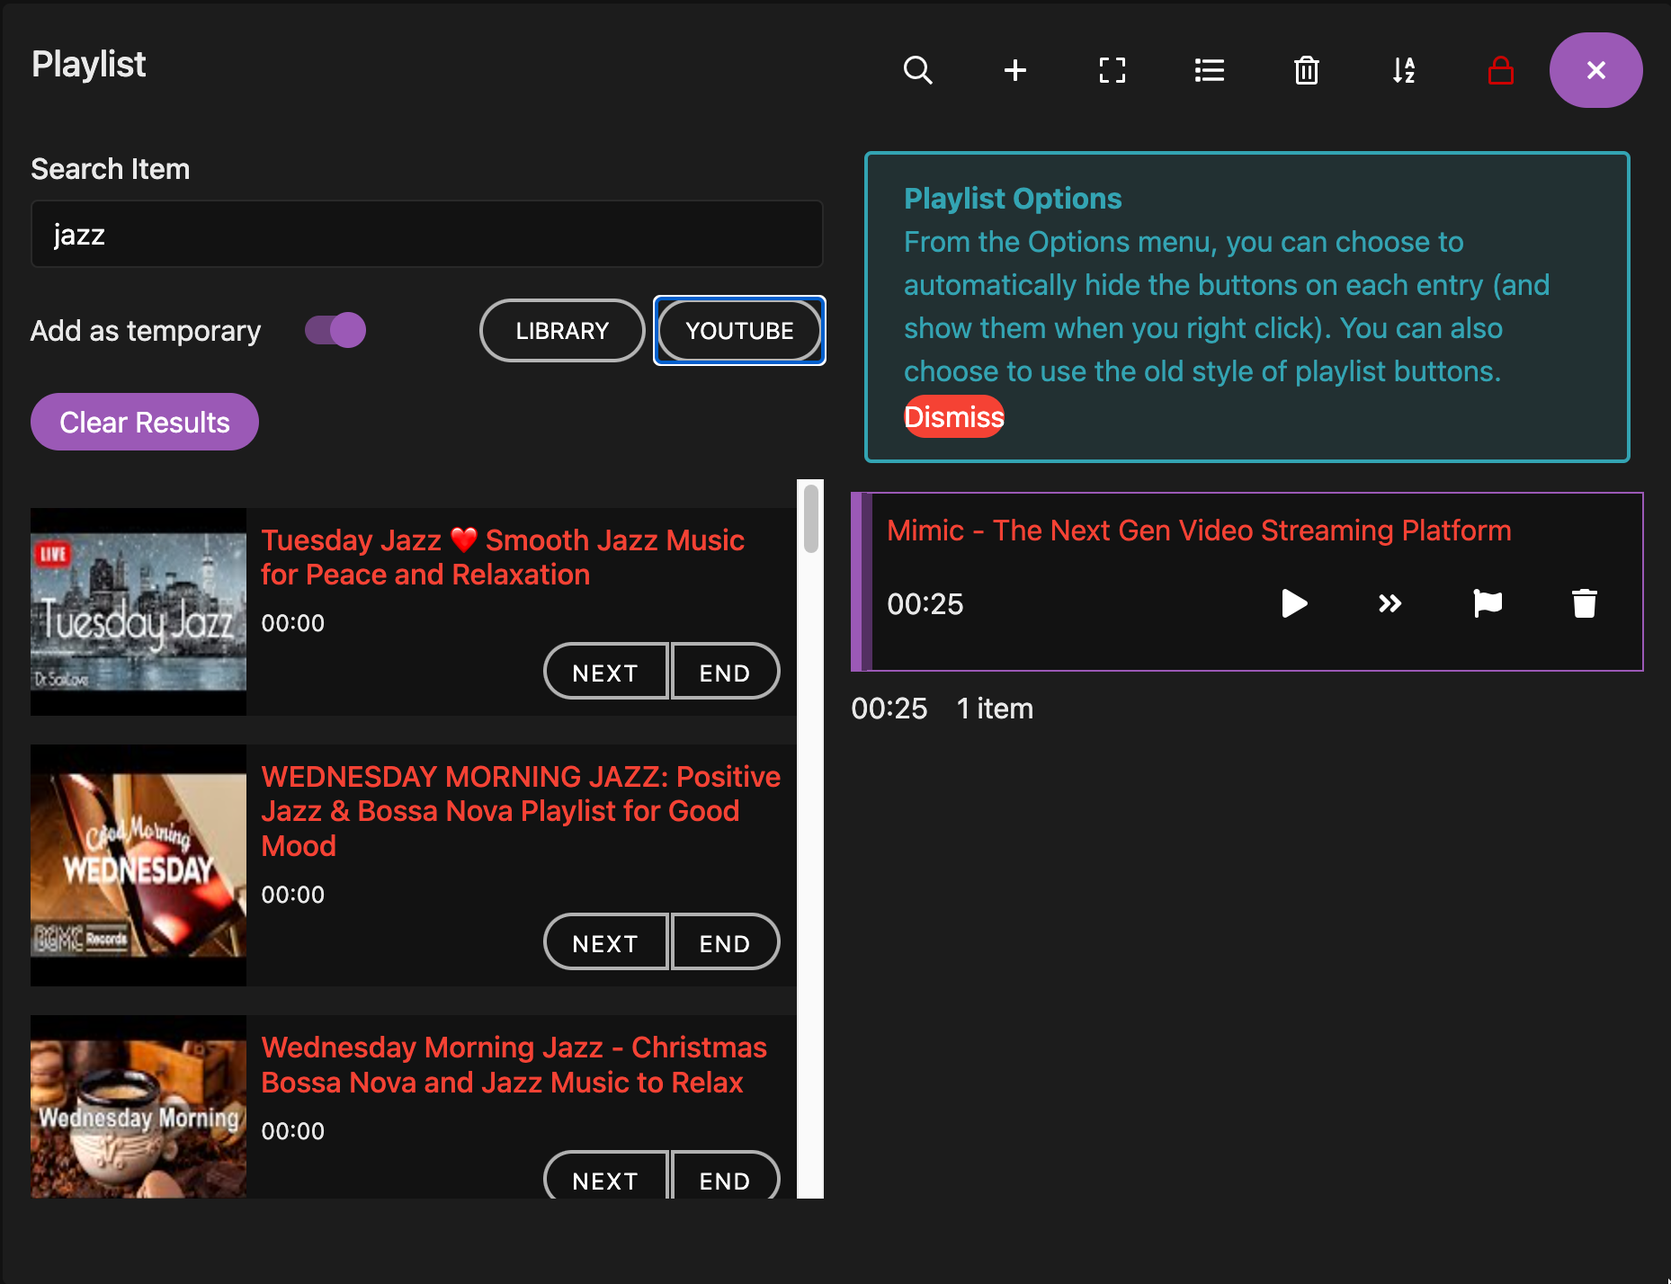Queue Tuesday Jazz with its NEXT button

(x=605, y=671)
